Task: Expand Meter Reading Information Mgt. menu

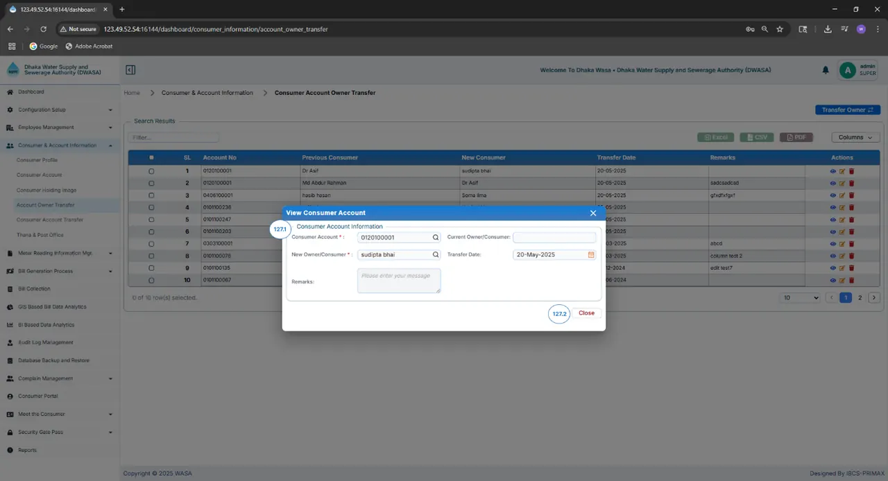Action: click(x=60, y=253)
